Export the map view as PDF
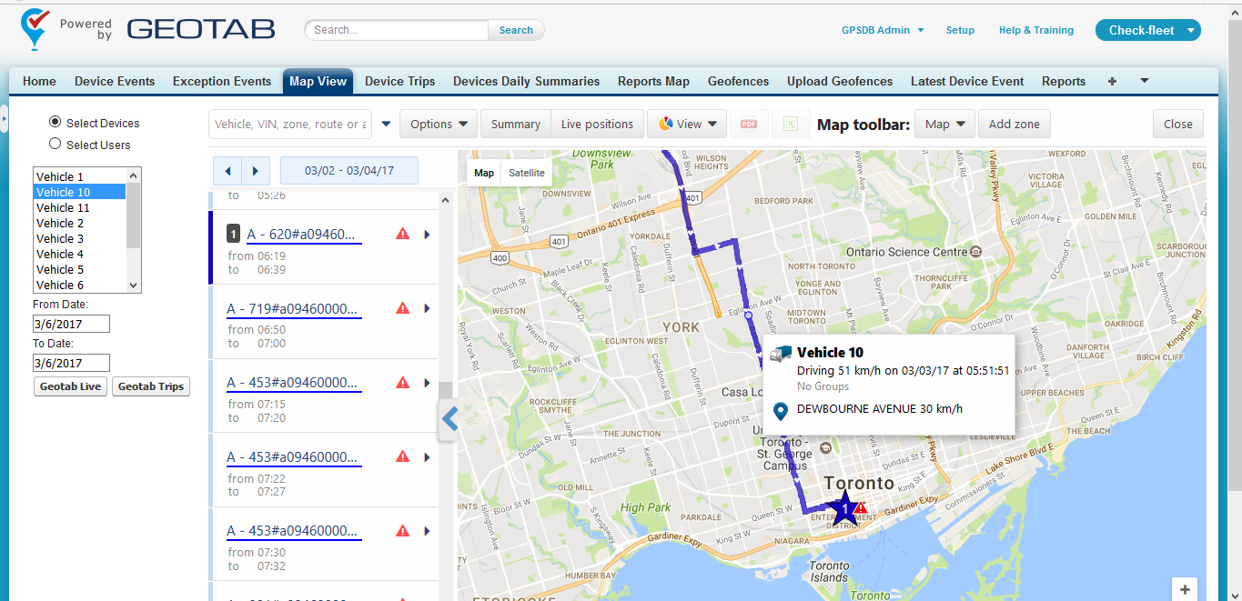This screenshot has width=1242, height=601. [x=748, y=124]
